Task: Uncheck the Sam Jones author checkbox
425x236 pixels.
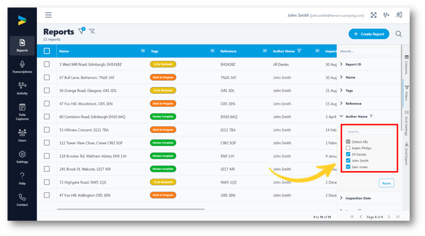Action: click(348, 167)
